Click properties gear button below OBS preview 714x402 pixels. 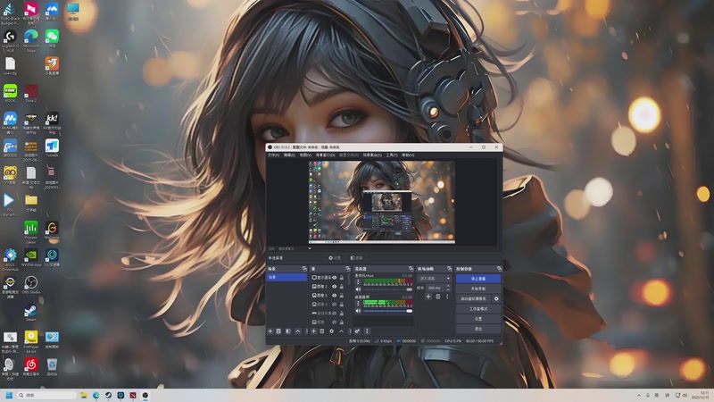click(x=335, y=258)
